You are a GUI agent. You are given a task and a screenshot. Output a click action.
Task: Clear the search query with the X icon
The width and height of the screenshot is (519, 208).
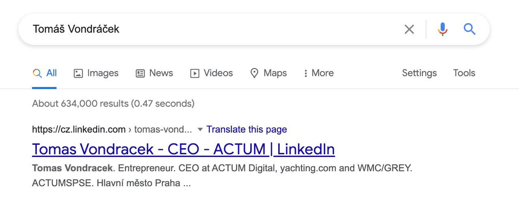coord(410,29)
